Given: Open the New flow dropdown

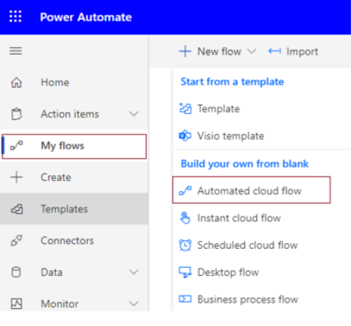Looking at the screenshot, I should (x=218, y=52).
